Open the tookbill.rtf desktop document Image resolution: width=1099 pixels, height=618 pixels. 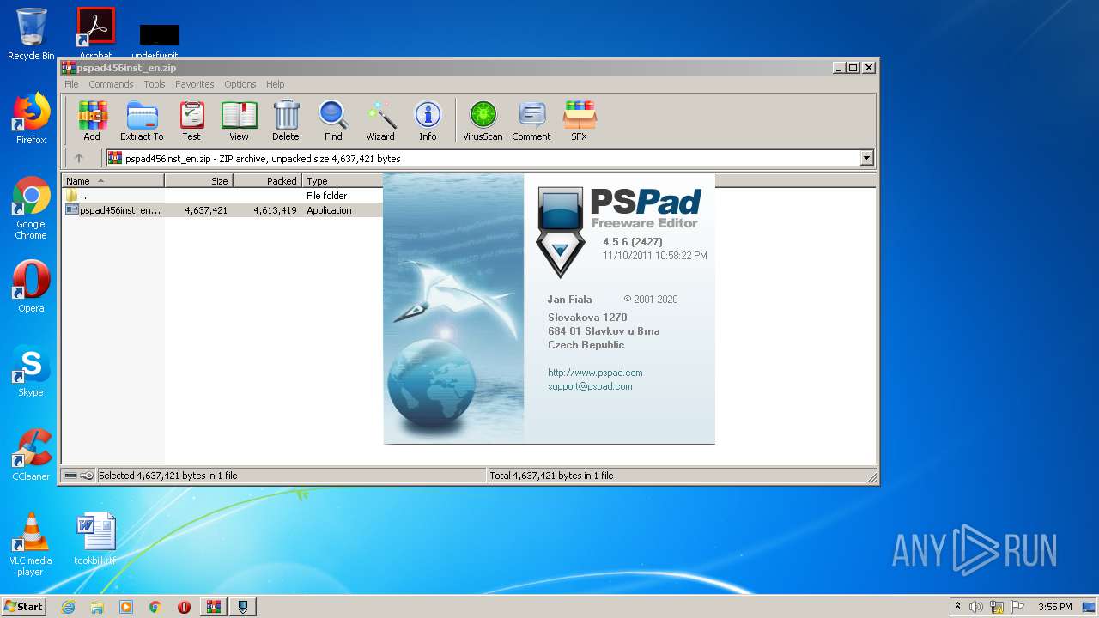95,539
